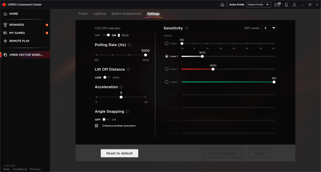Image resolution: width=321 pixels, height=172 pixels.
Task: Show Lift Off Distance info icon
Action: click(x=128, y=69)
